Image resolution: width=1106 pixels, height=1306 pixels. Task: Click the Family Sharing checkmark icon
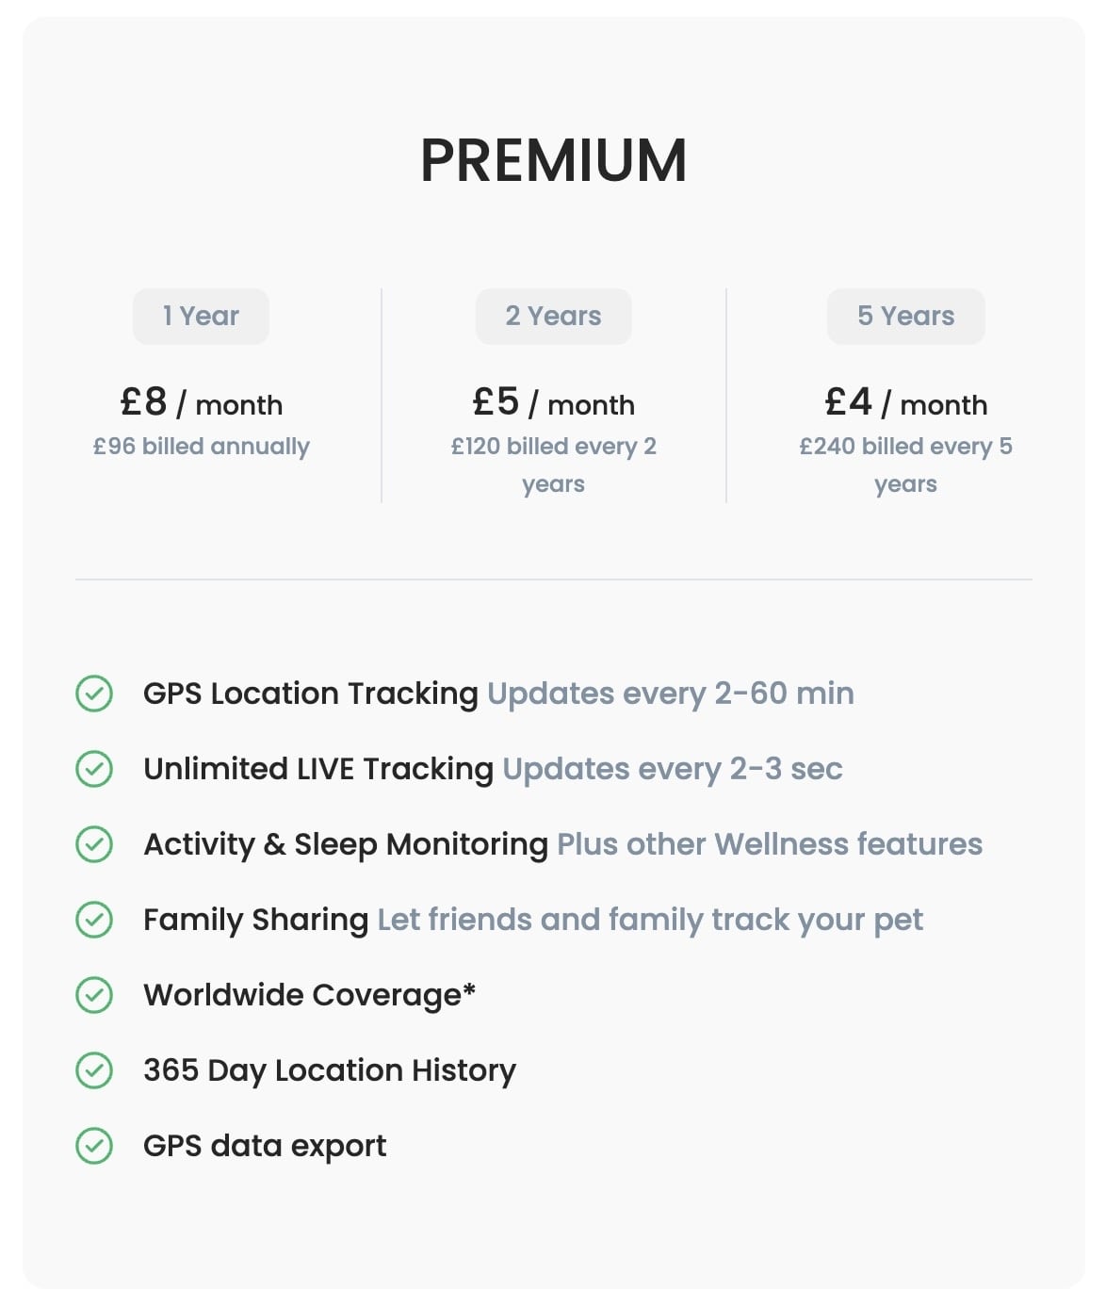coord(94,920)
